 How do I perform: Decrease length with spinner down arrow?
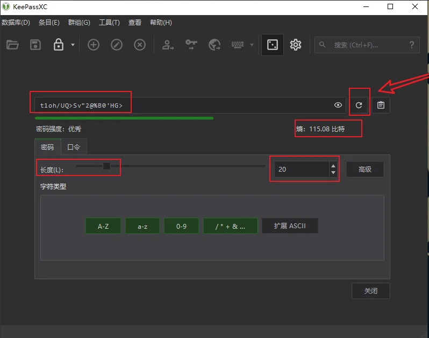pos(333,173)
